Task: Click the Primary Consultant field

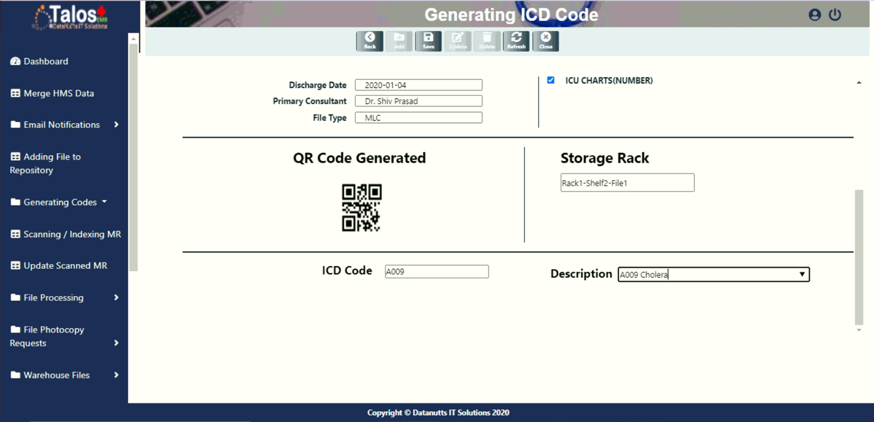Action: (418, 101)
